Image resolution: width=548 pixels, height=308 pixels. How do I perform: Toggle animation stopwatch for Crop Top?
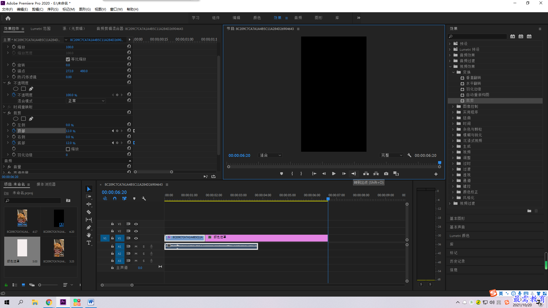click(14, 131)
